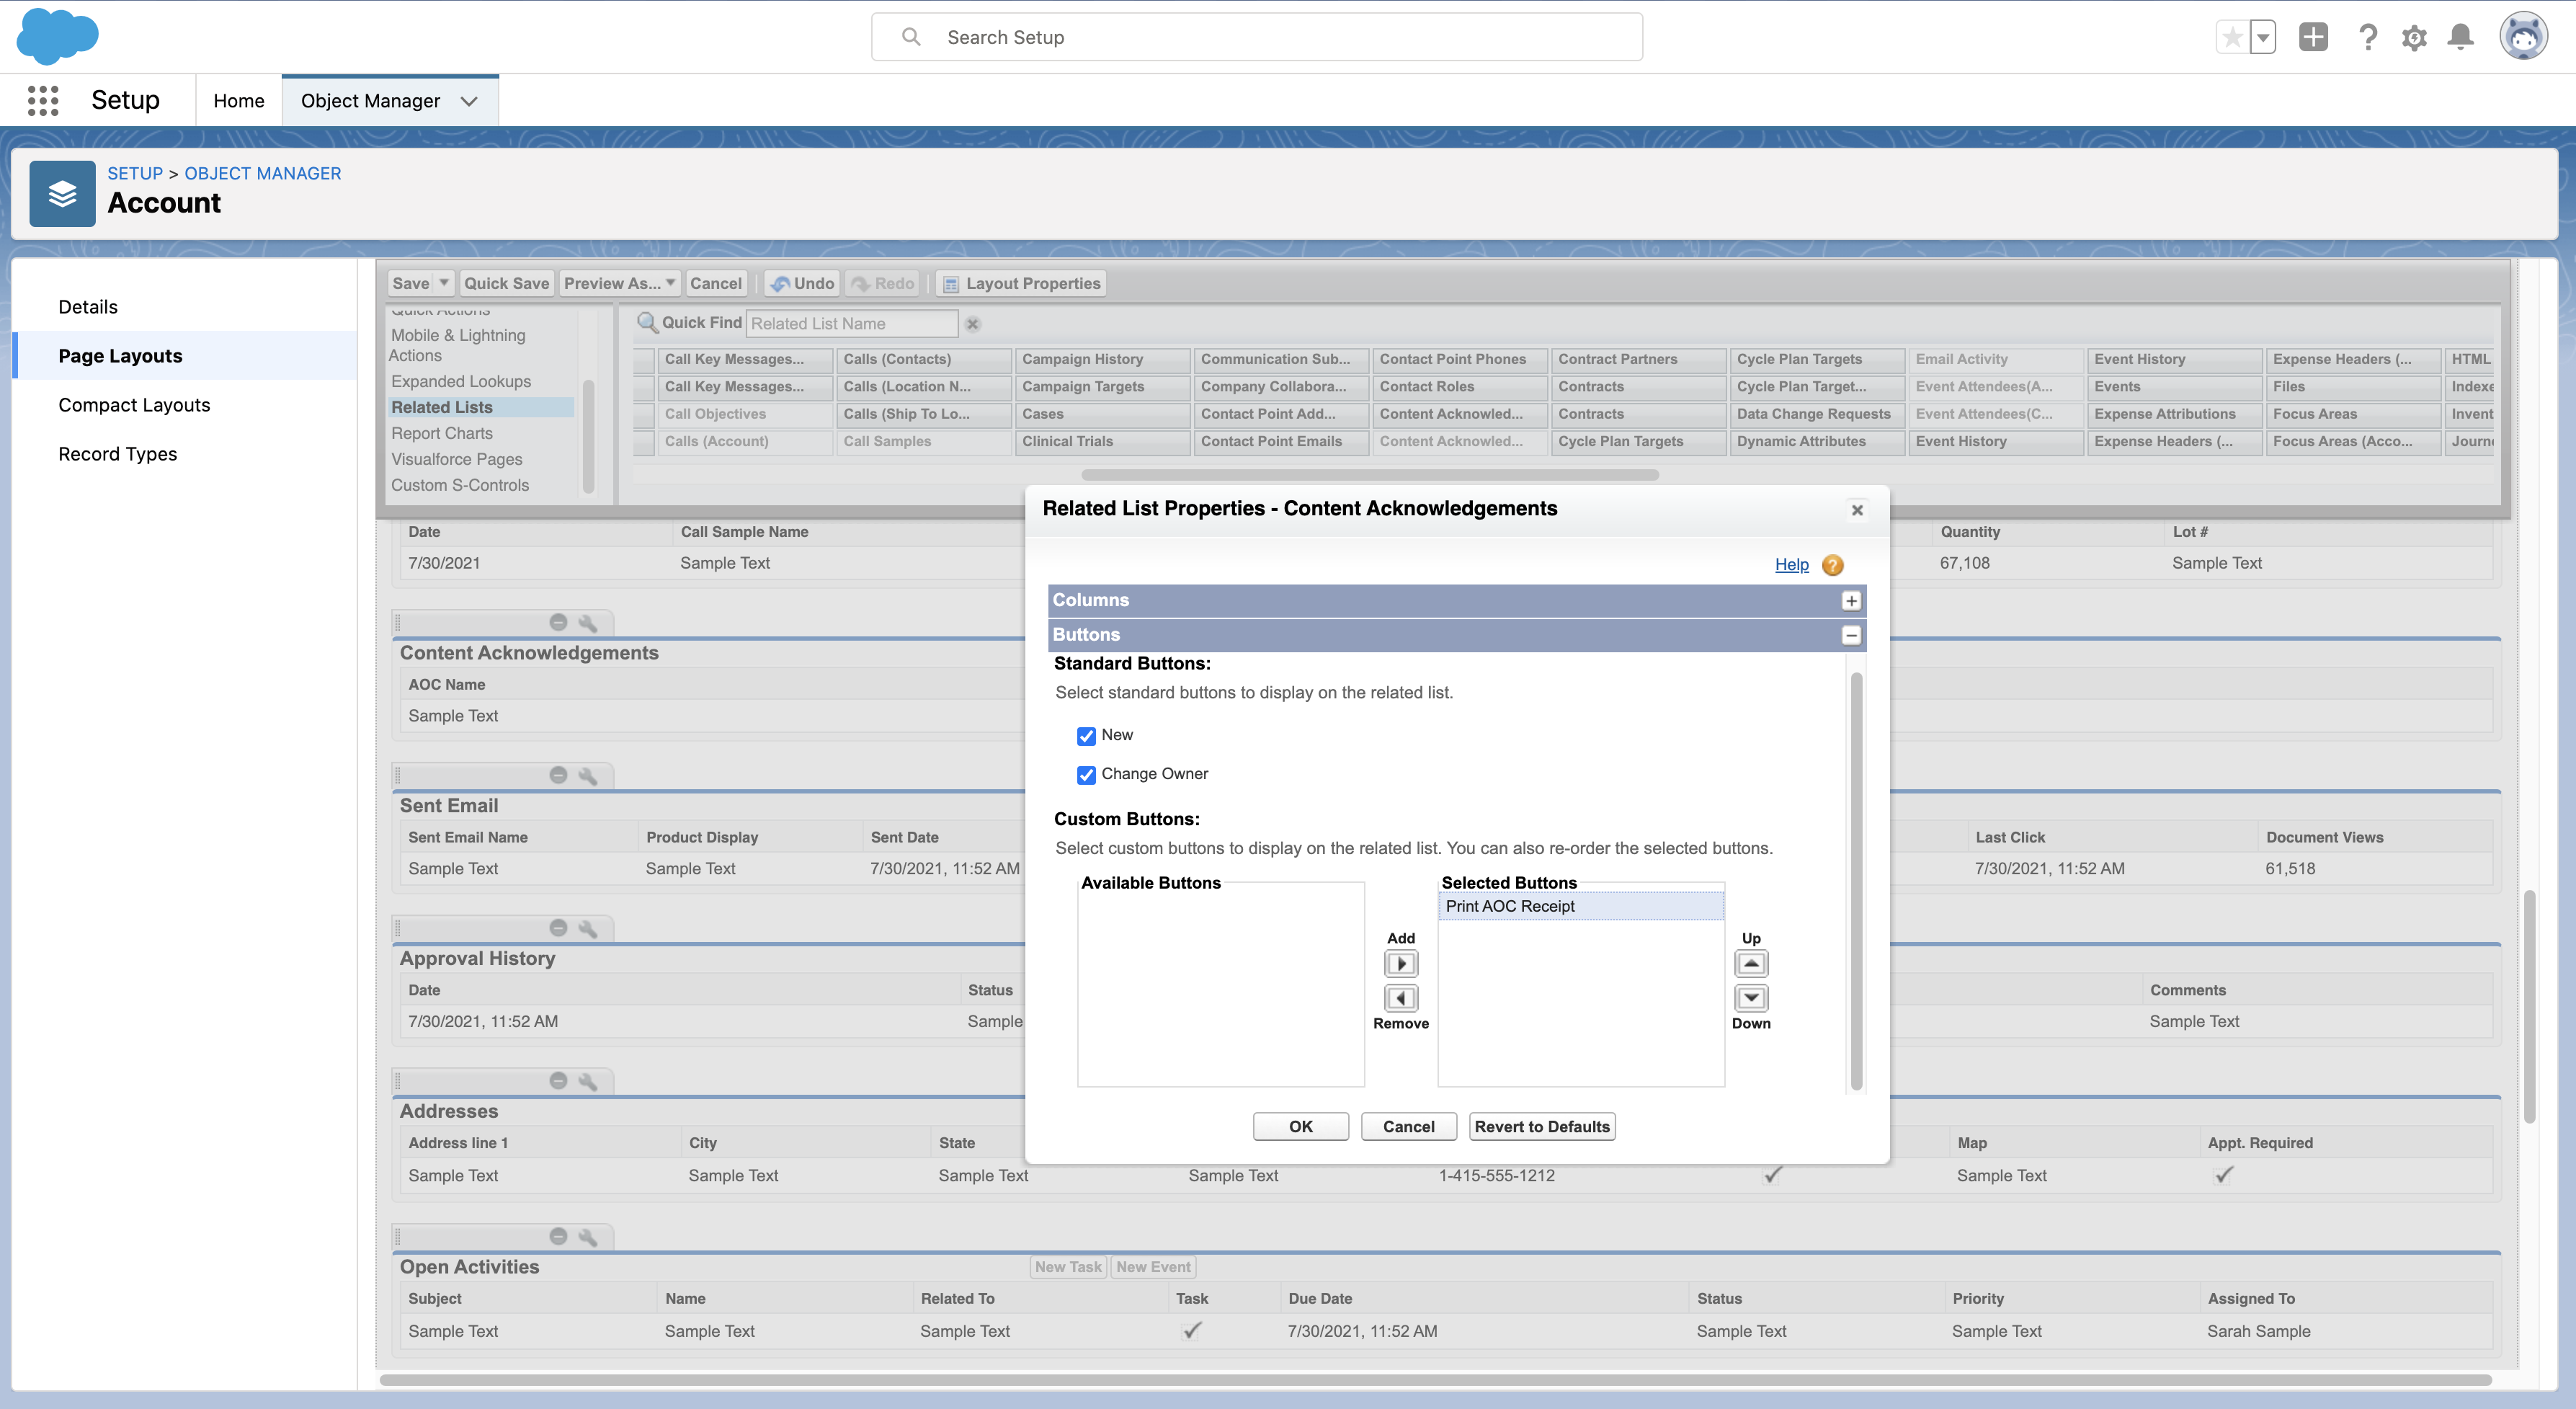This screenshot has width=2576, height=1409.
Task: Expand the Columns section with plus icon
Action: (x=1851, y=601)
